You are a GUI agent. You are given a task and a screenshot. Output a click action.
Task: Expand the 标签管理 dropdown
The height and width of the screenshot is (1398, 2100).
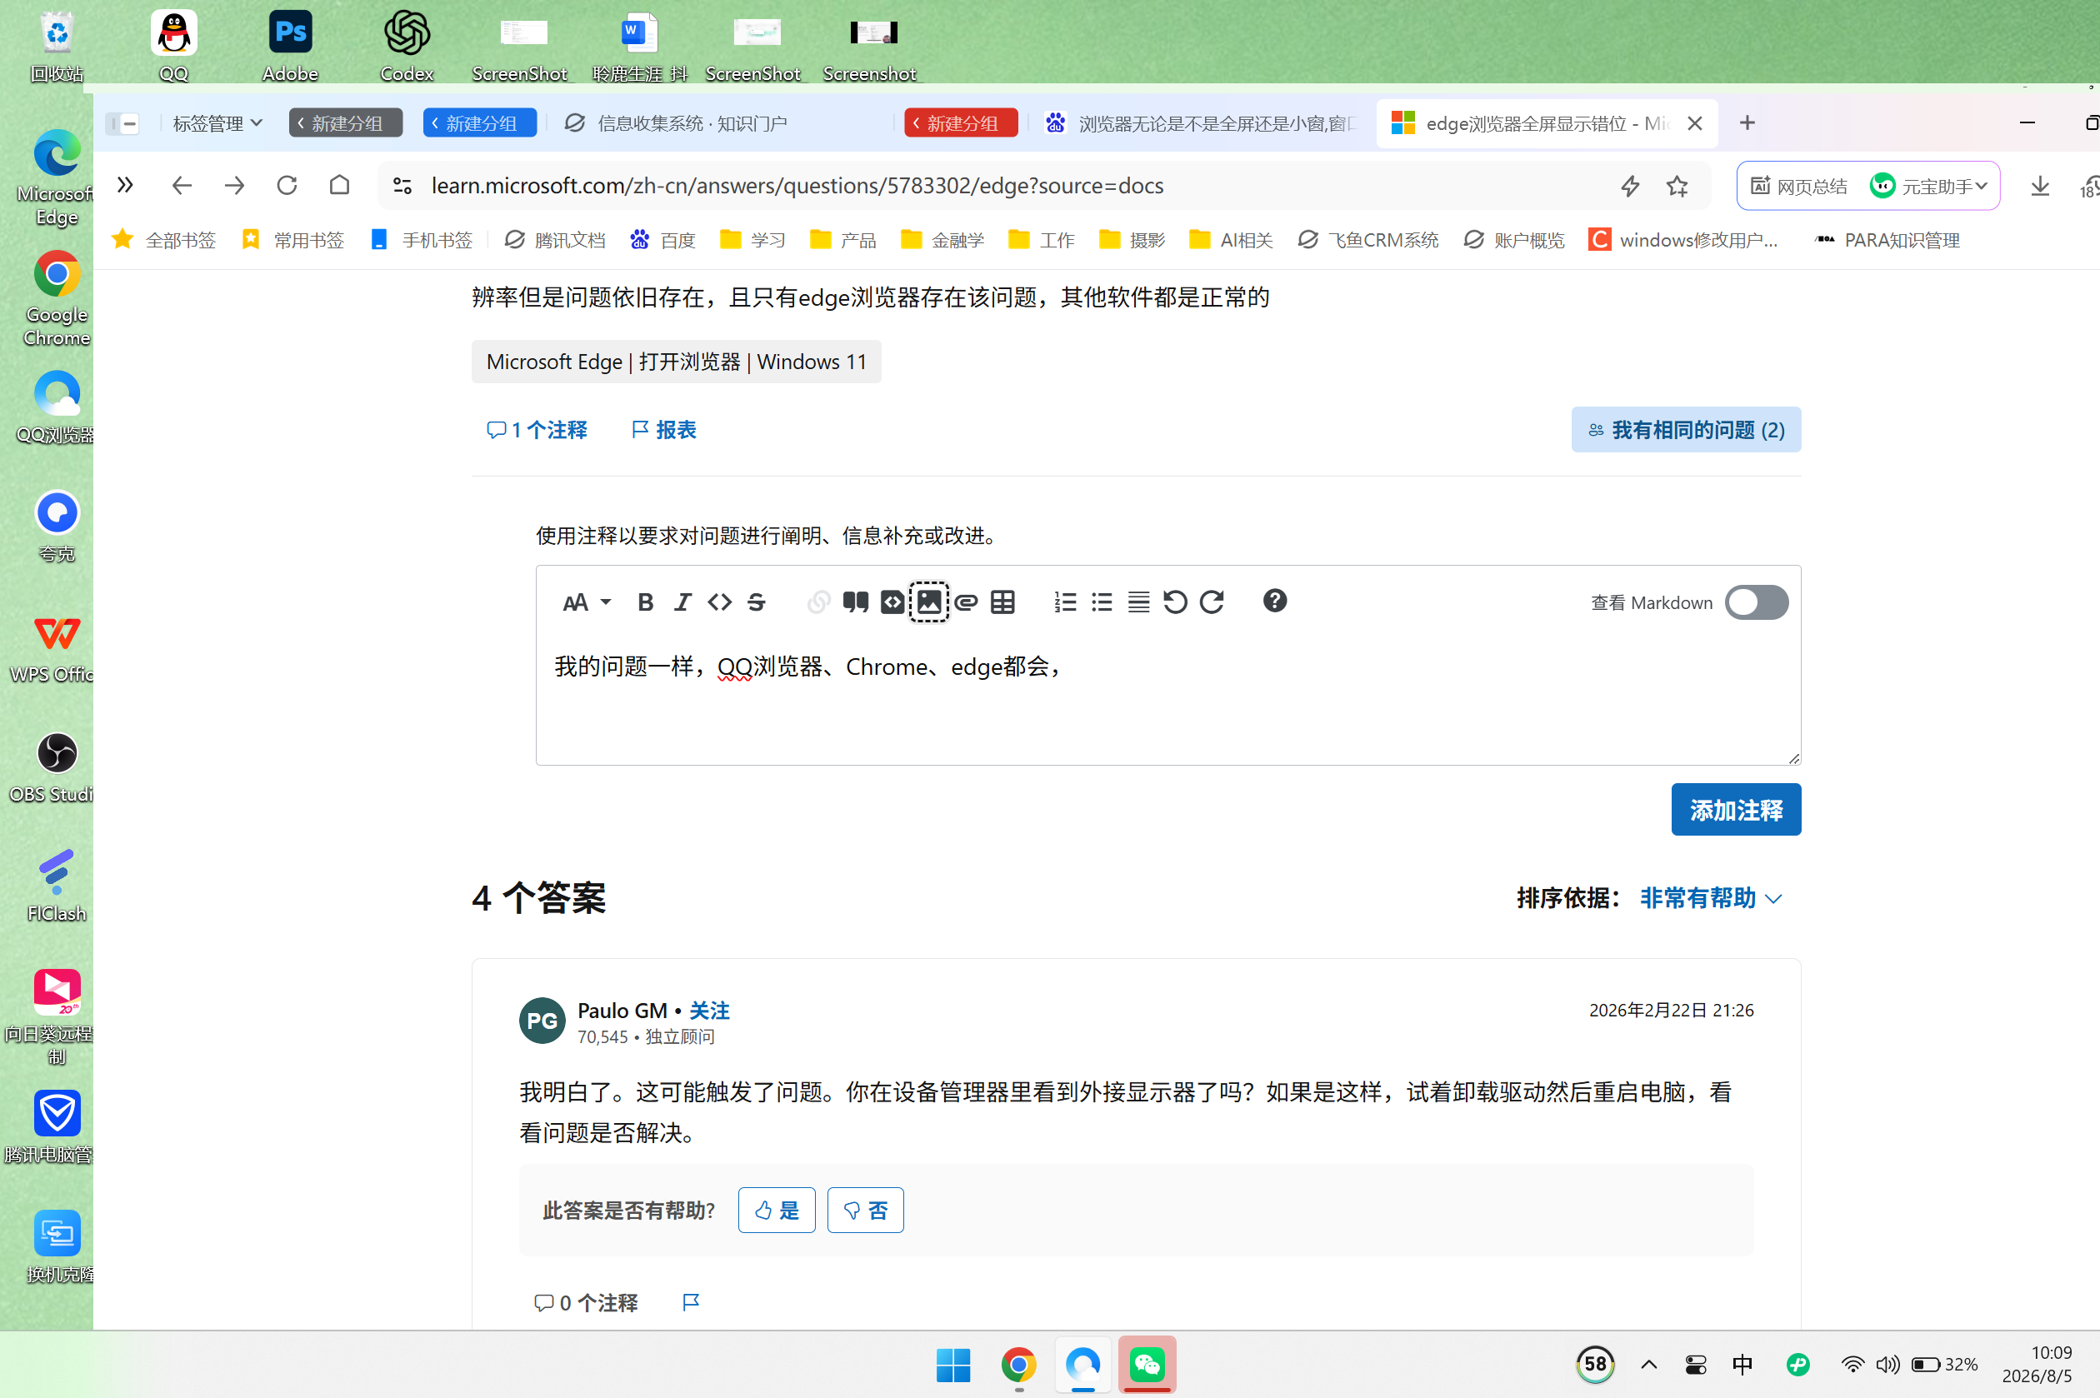(x=217, y=123)
